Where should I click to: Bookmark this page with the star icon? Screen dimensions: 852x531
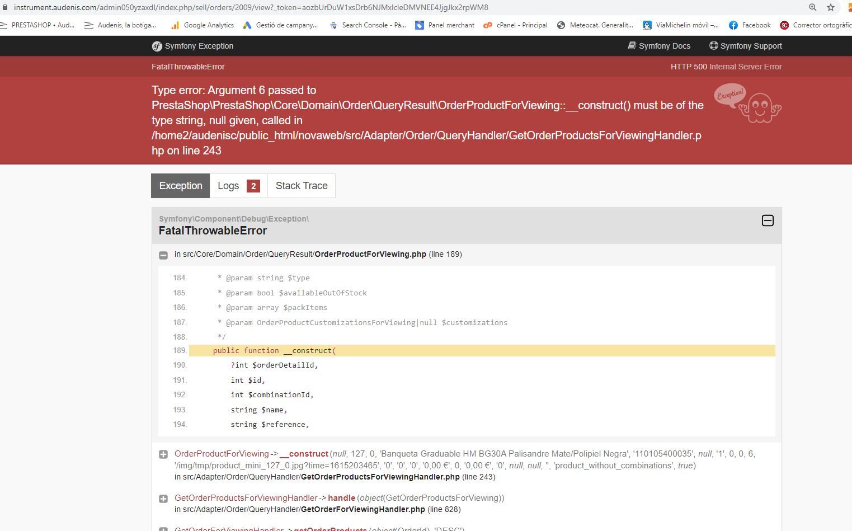(831, 7)
